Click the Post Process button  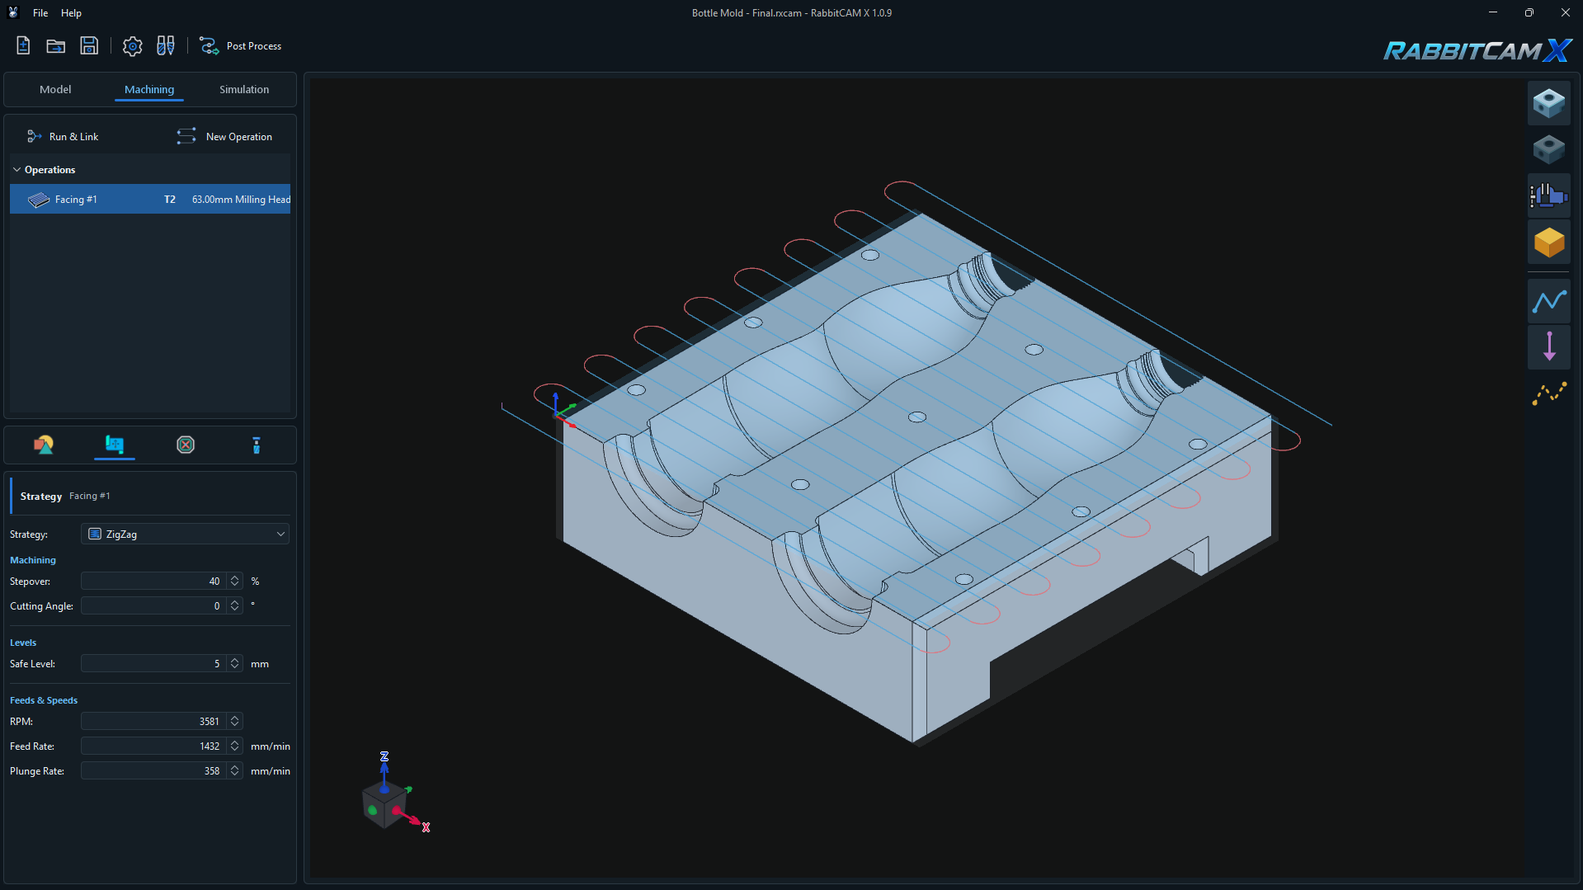240,46
